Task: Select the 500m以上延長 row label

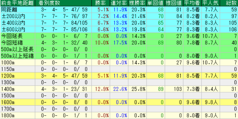Action: click(x=17, y=50)
